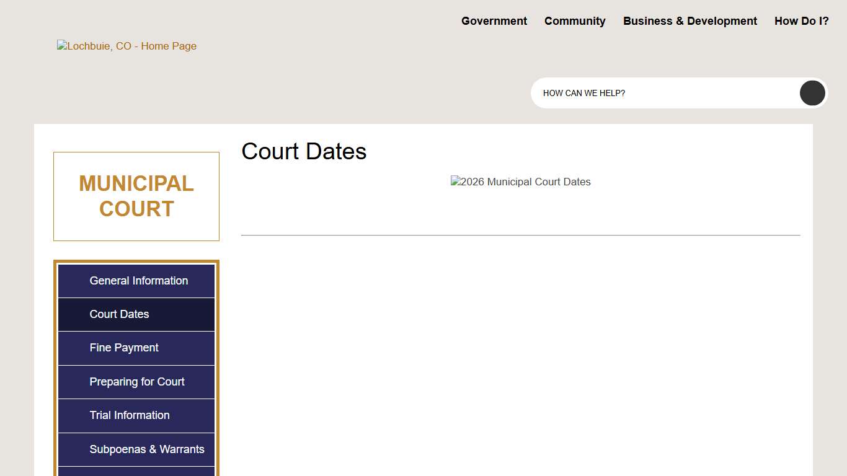847x476 pixels.
Task: Click the Court Dates page title
Action: click(x=304, y=151)
